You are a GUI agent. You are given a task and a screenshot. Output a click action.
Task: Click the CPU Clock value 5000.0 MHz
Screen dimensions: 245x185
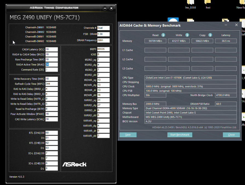(191, 86)
